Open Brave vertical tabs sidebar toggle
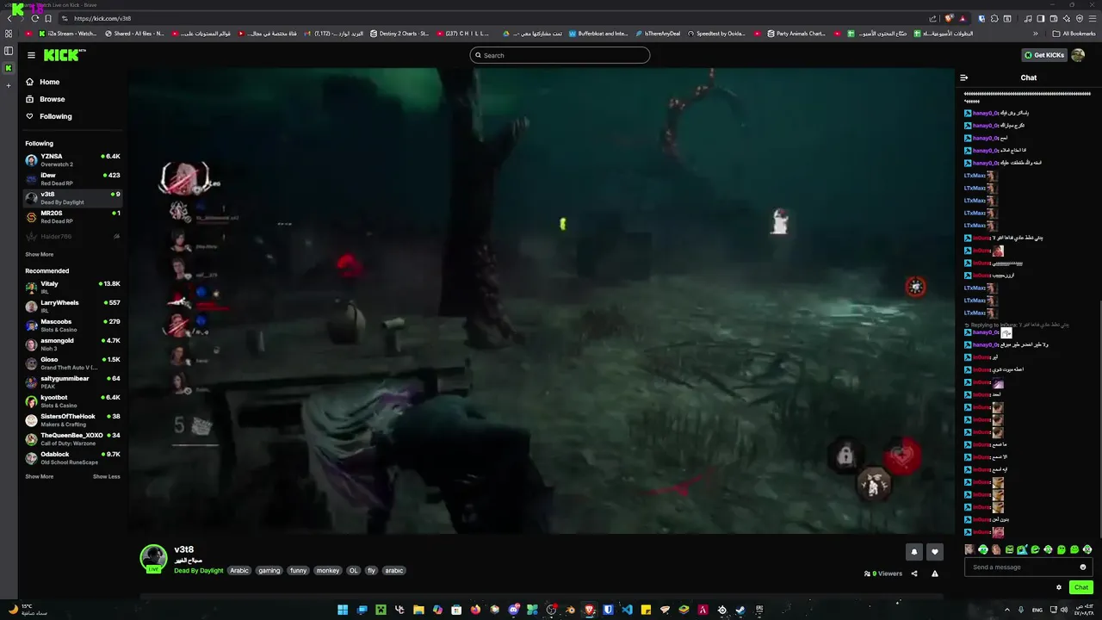Screen dimensions: 1102x620 (9, 51)
